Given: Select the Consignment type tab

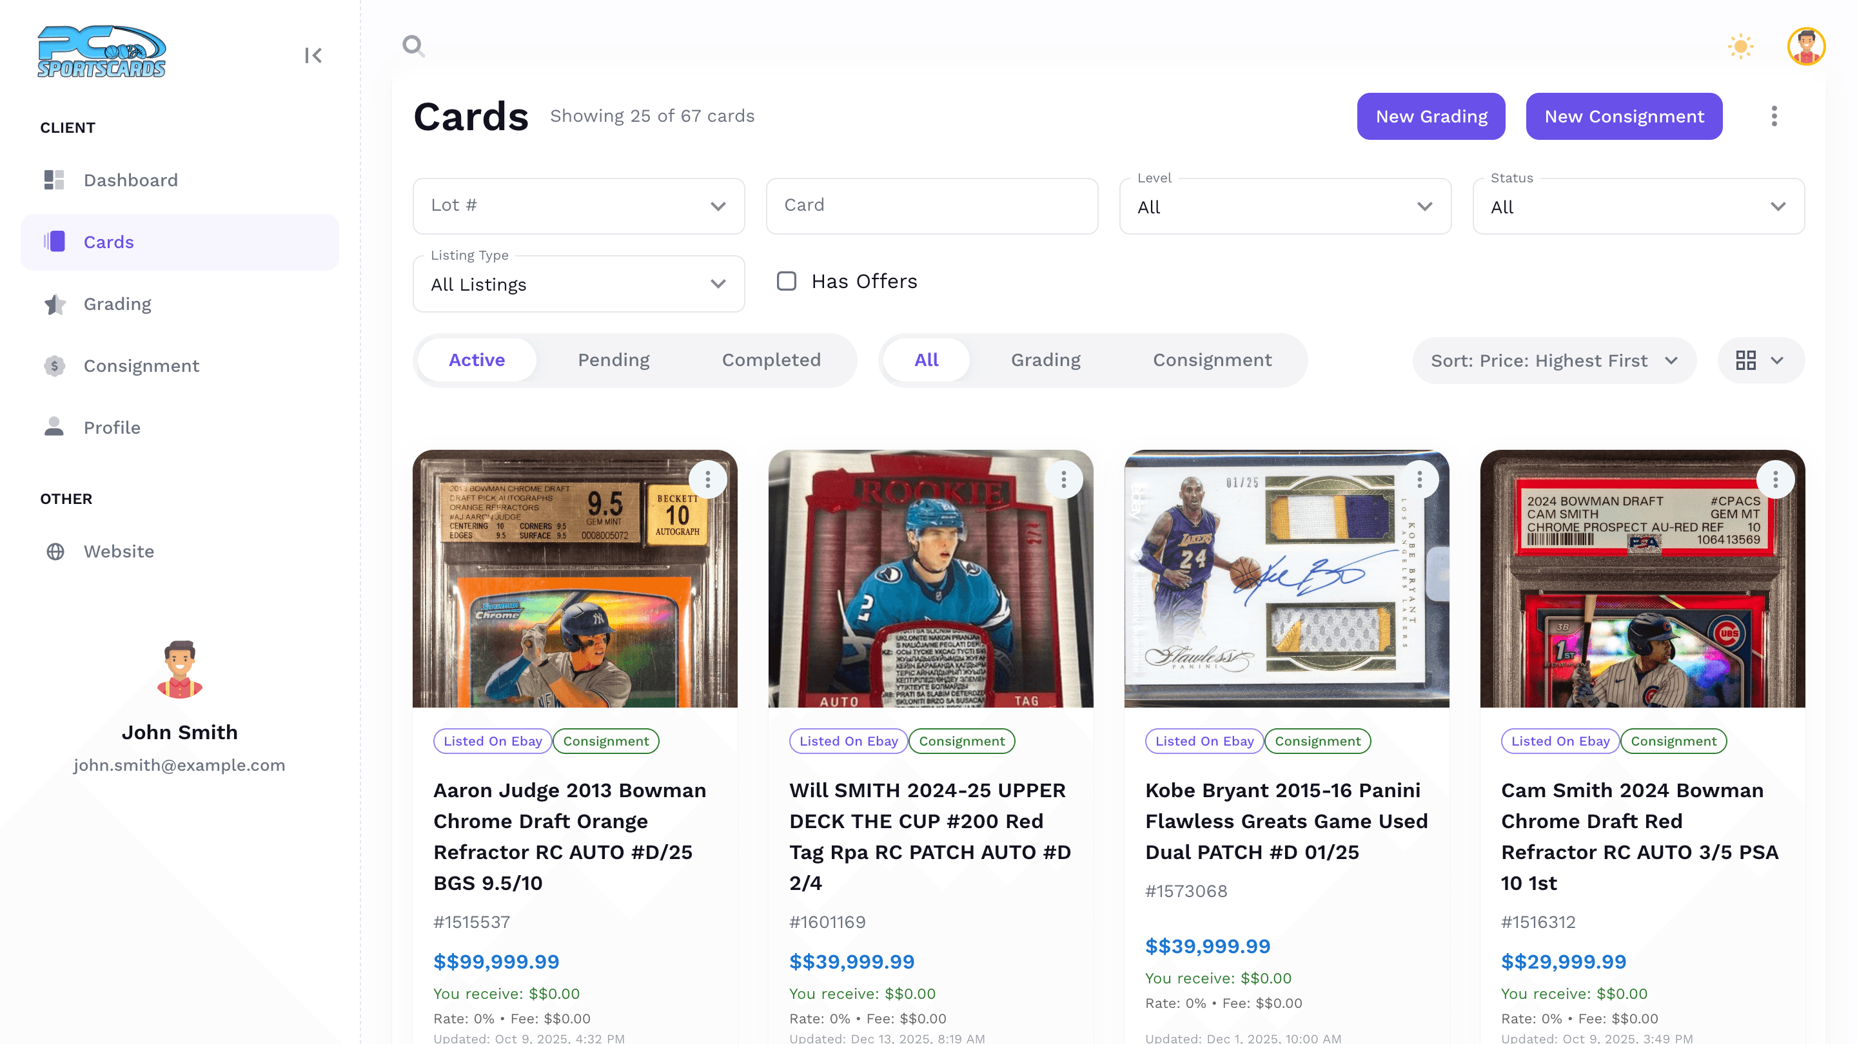Looking at the screenshot, I should click(x=1212, y=360).
